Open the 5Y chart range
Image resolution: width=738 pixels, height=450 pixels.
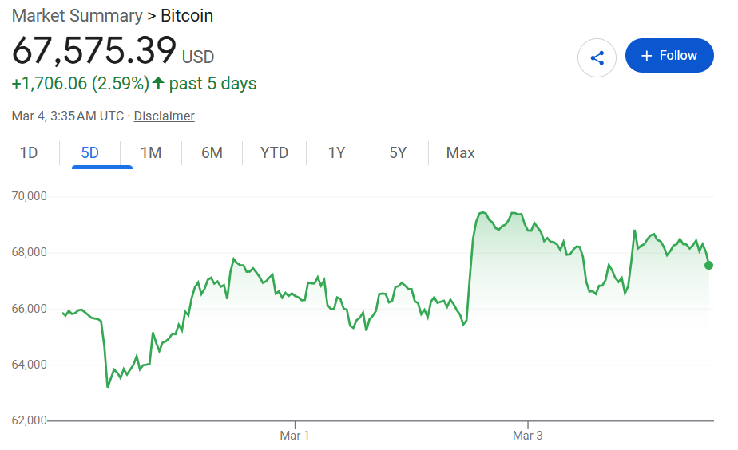398,152
